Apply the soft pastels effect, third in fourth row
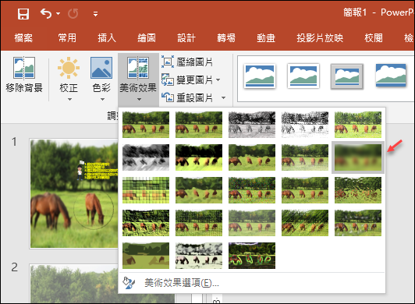Screen dimensions: 415x304 [x=252, y=223]
